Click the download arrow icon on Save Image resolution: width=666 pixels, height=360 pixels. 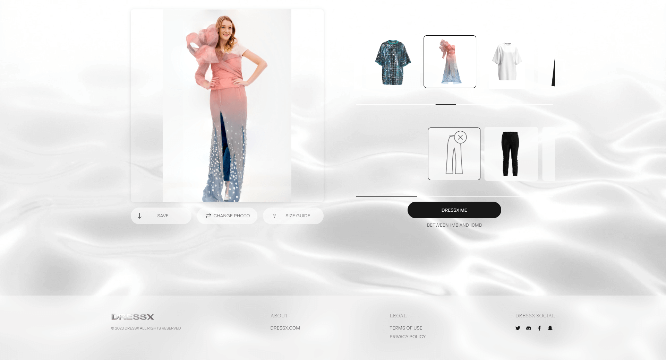pos(140,216)
